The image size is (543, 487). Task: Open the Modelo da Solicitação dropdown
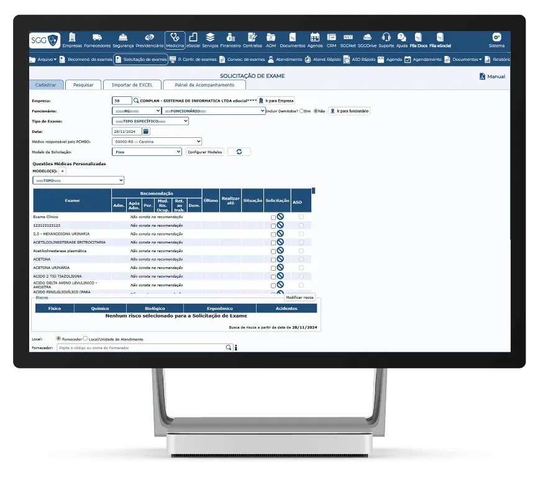(x=147, y=152)
